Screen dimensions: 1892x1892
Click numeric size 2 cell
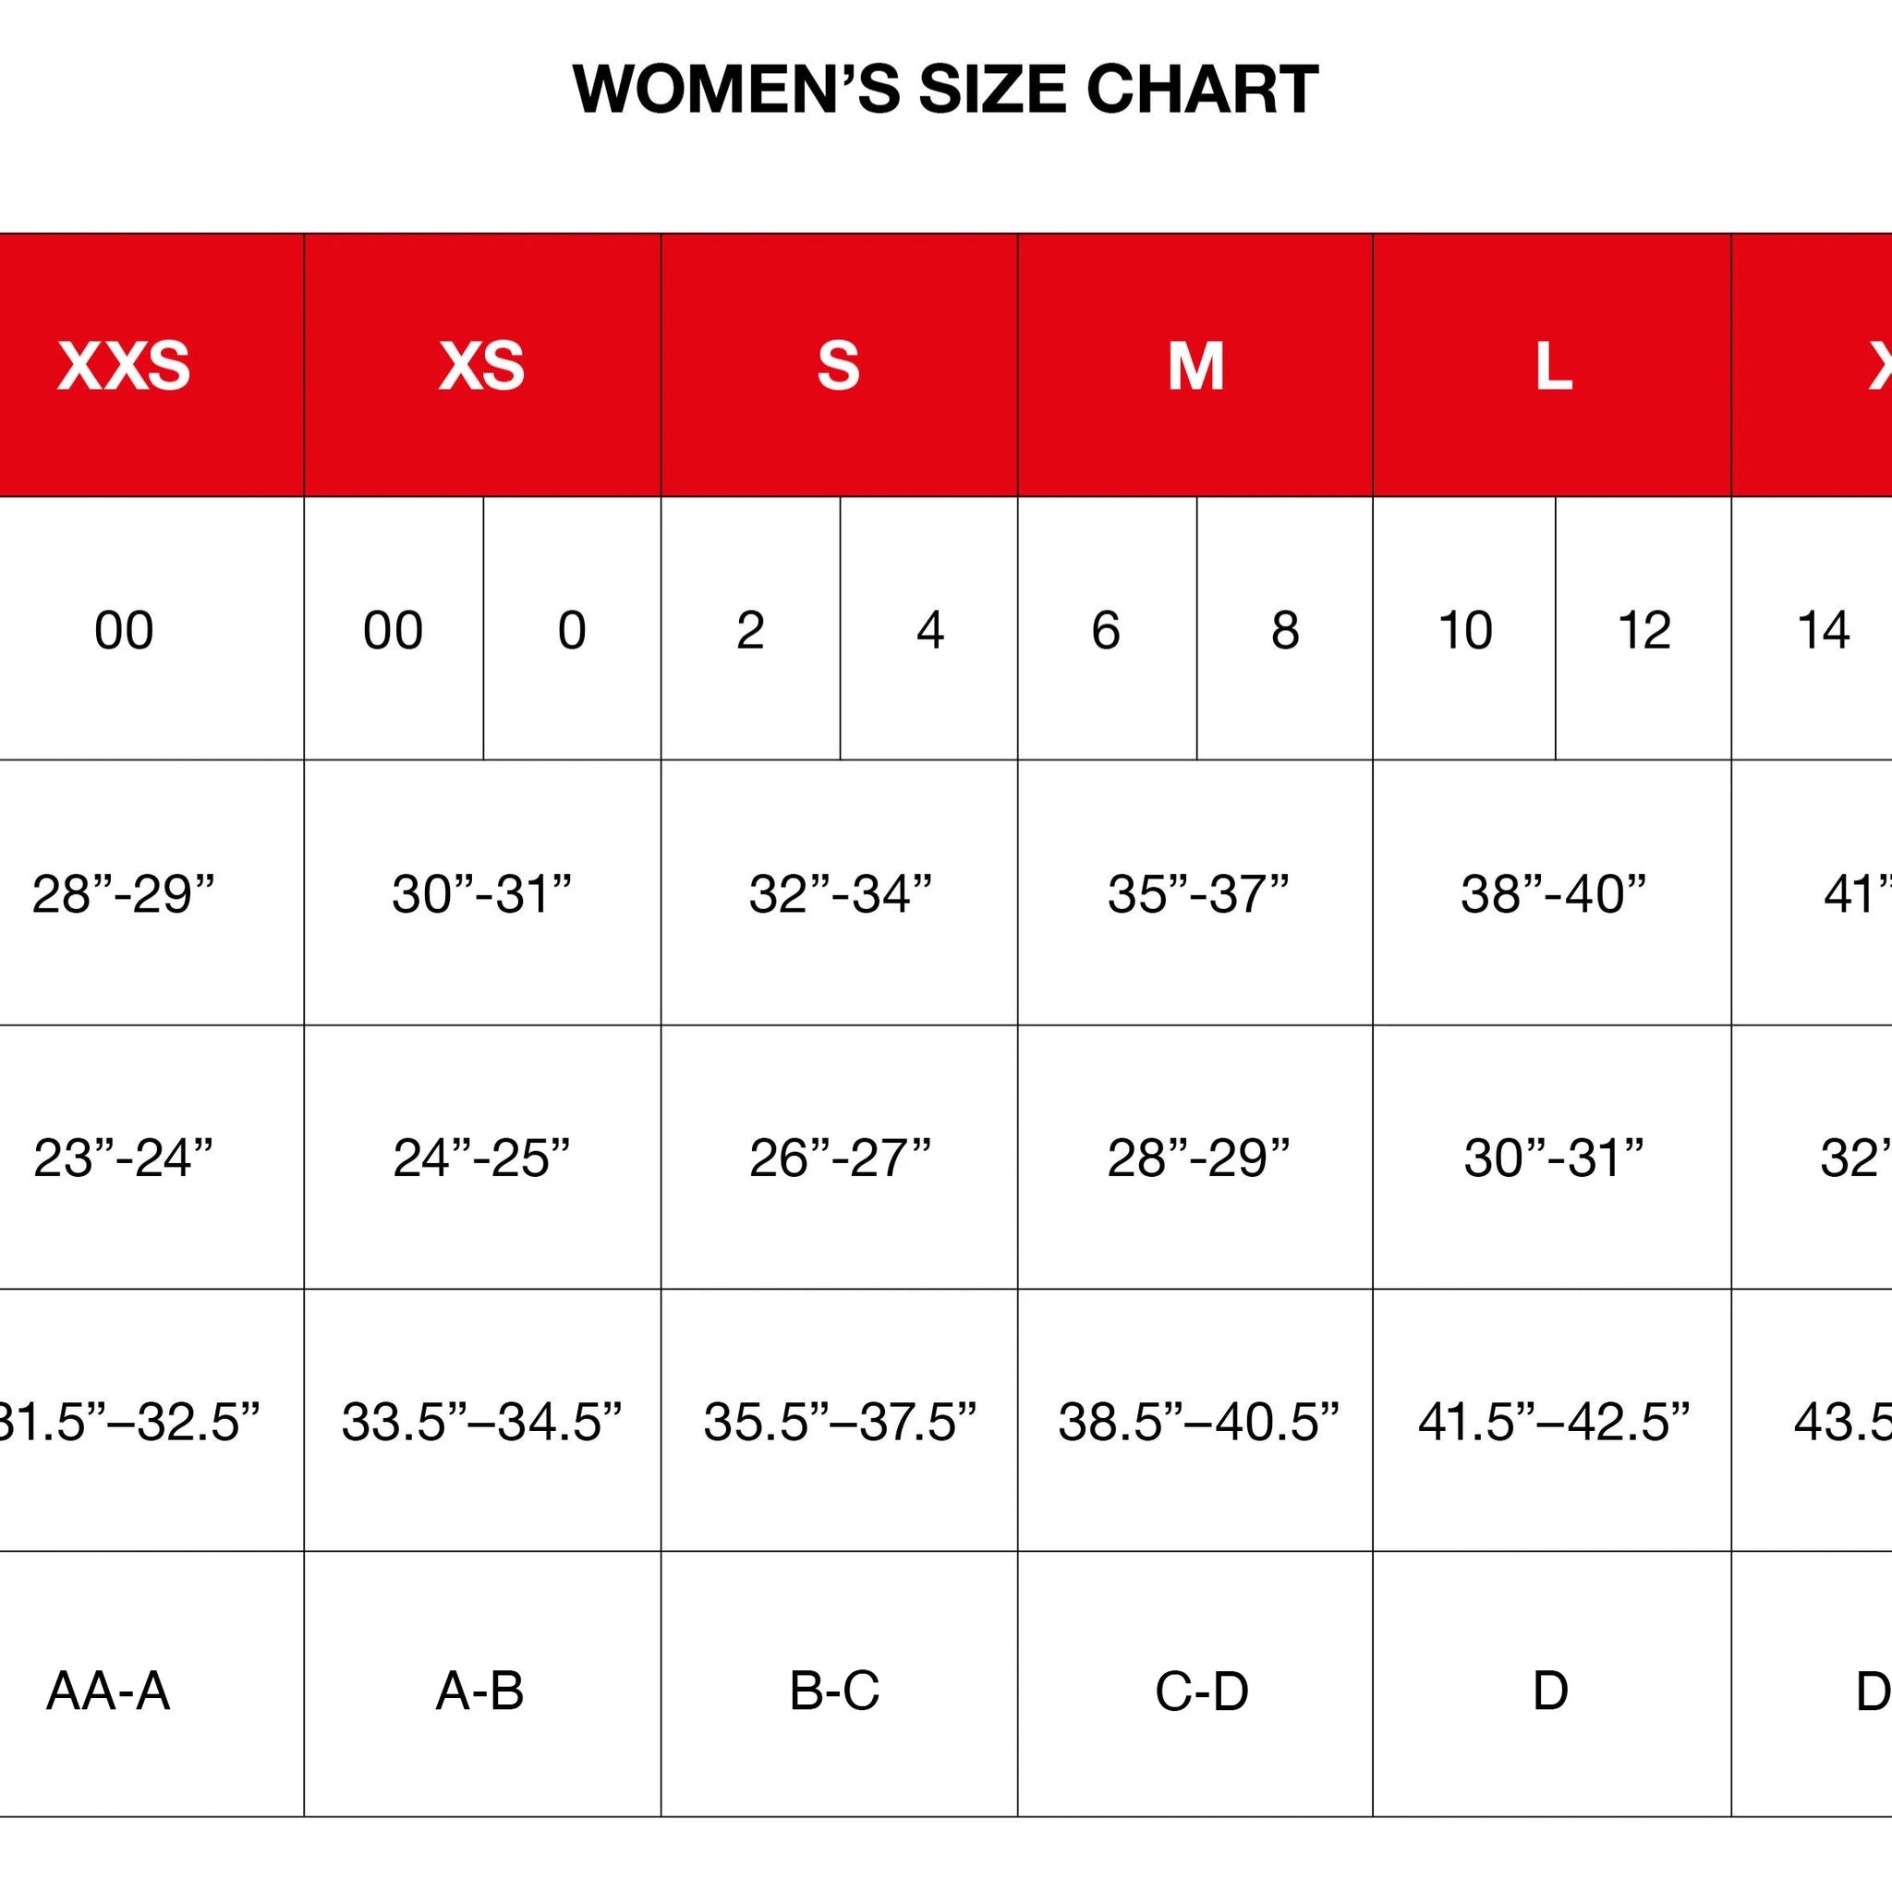pos(751,629)
